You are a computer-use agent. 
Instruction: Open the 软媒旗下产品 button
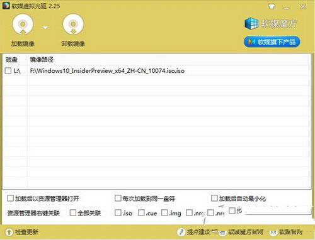(272, 42)
